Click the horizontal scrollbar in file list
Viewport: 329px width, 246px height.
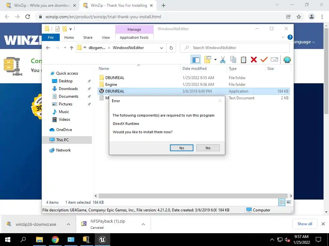(193, 196)
